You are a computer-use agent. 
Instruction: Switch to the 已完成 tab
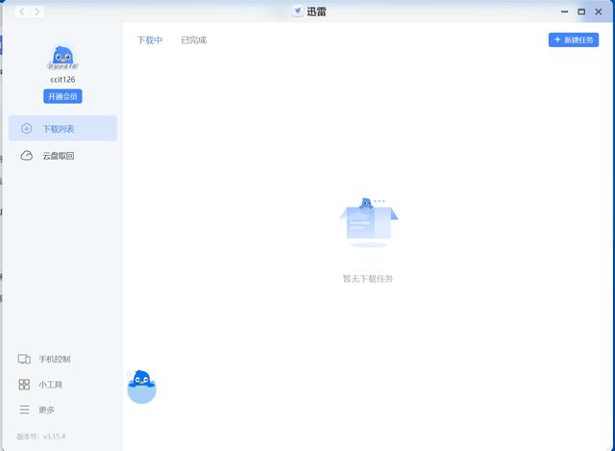pyautogui.click(x=194, y=40)
